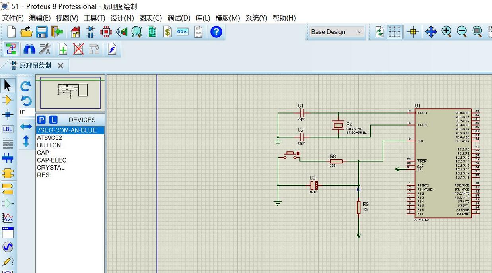
Task: Toggle false origin crosshair icon
Action: click(413, 32)
